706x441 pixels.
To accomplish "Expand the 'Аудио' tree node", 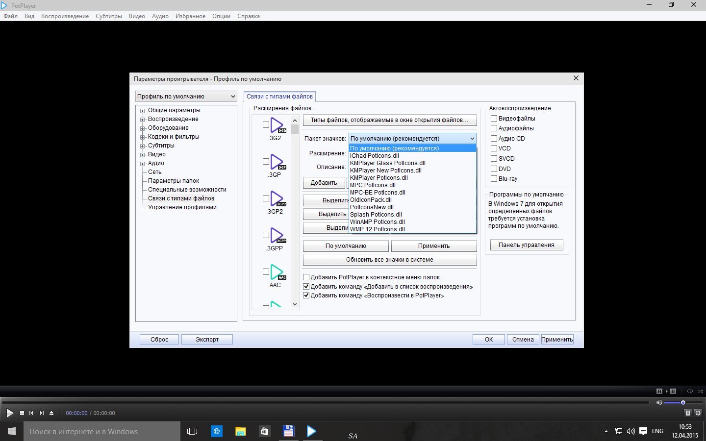I will [x=143, y=163].
